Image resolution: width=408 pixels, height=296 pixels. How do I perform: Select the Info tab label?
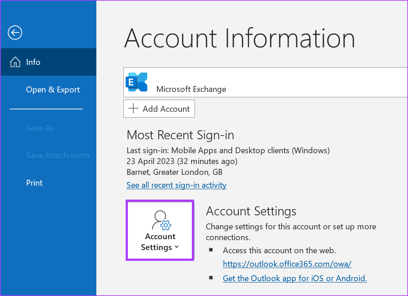[x=33, y=62]
